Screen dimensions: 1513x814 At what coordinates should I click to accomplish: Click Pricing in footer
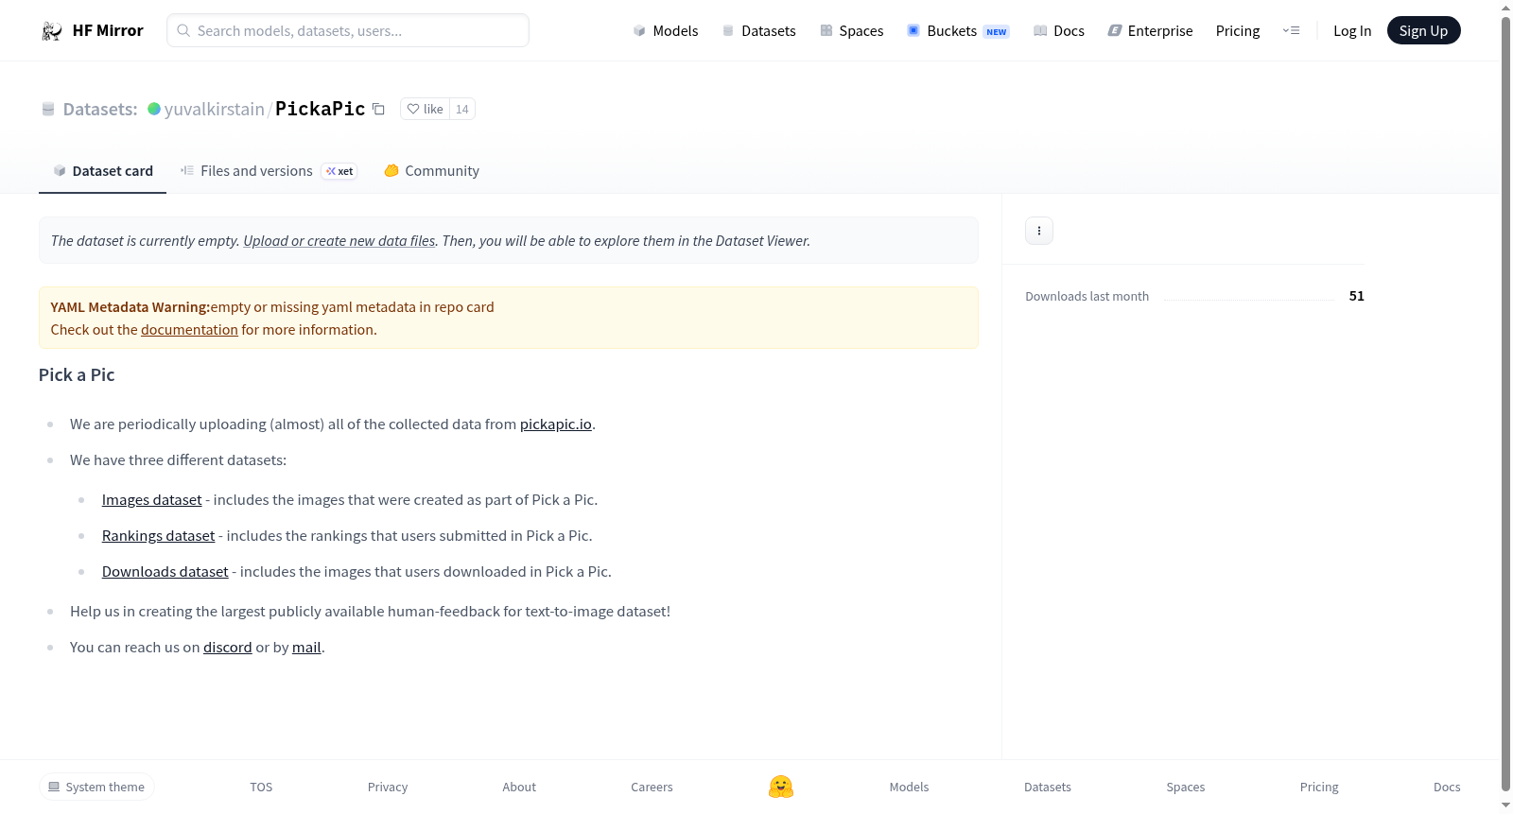tap(1319, 787)
